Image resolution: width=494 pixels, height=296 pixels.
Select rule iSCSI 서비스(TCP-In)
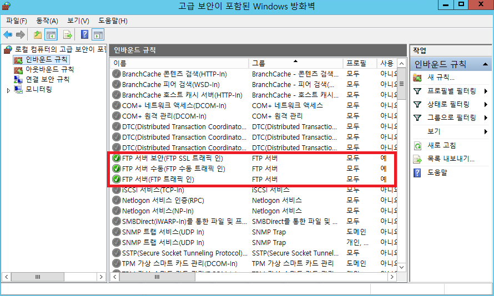153,190
